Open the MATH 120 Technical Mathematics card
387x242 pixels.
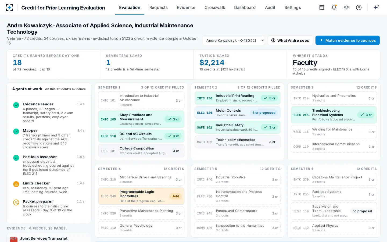[237, 142]
